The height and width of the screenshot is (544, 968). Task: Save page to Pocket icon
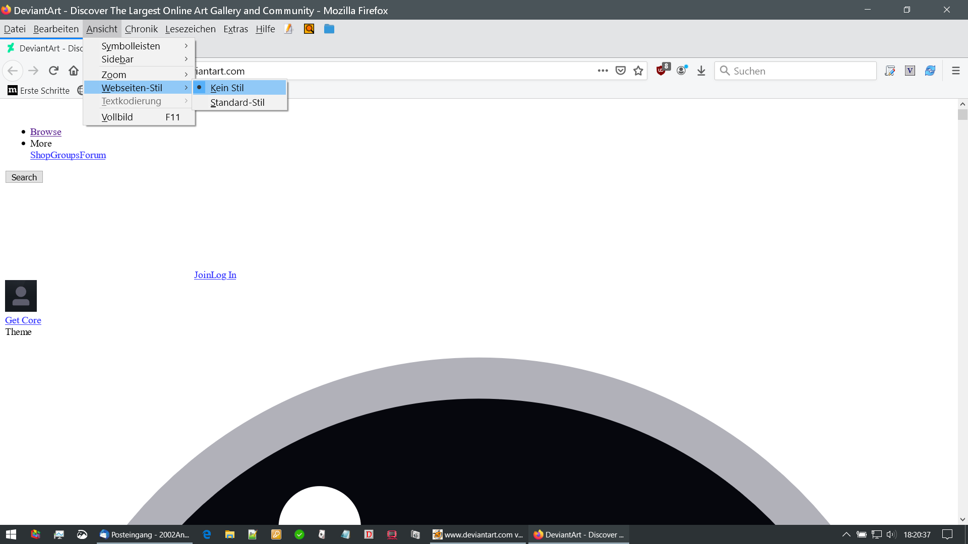click(x=621, y=71)
